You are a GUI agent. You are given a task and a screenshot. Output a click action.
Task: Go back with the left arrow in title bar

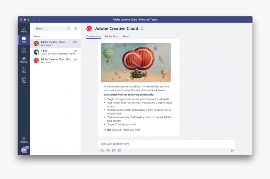pyautogui.click(x=34, y=20)
